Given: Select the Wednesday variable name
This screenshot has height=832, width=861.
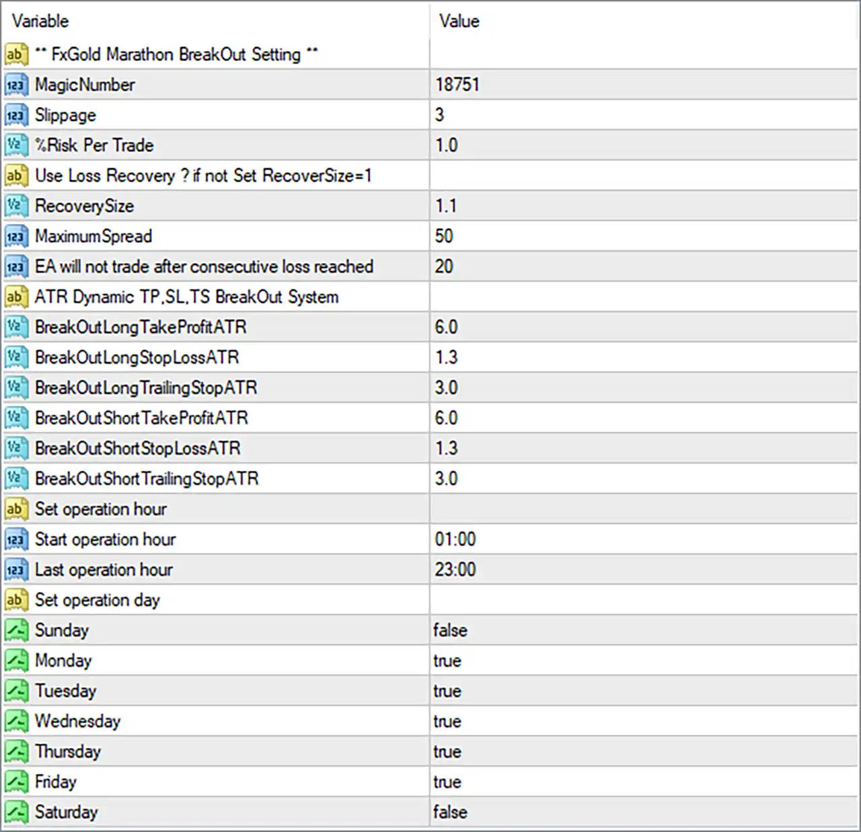Looking at the screenshot, I should pos(77,721).
